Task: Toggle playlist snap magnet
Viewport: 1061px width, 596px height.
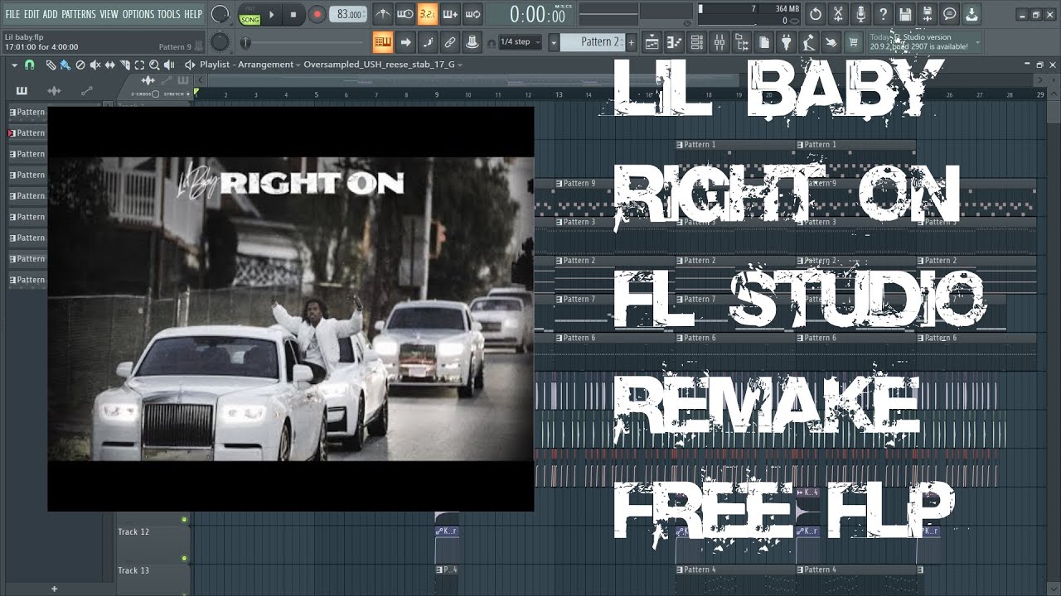Action: pyautogui.click(x=30, y=65)
